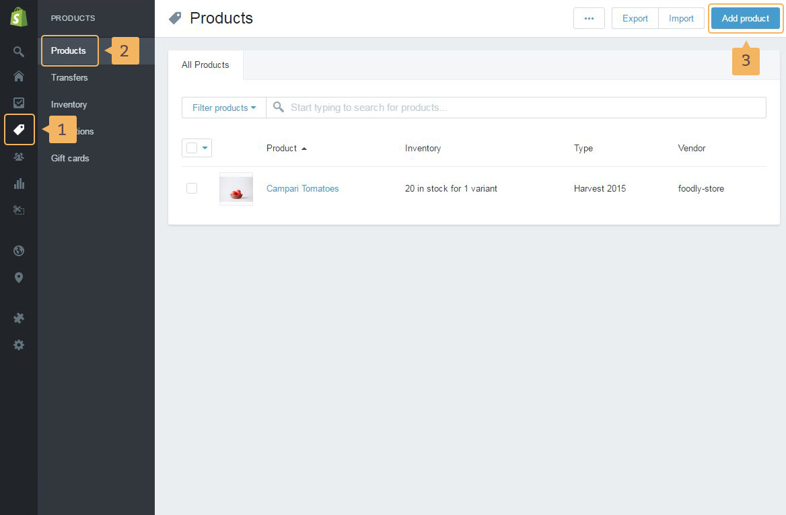Open Discounts via scissors sidebar icon
The width and height of the screenshot is (786, 515).
19,210
